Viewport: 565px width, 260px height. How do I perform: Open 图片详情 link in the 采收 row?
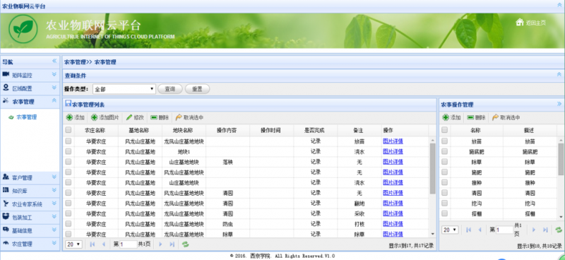coord(393,213)
